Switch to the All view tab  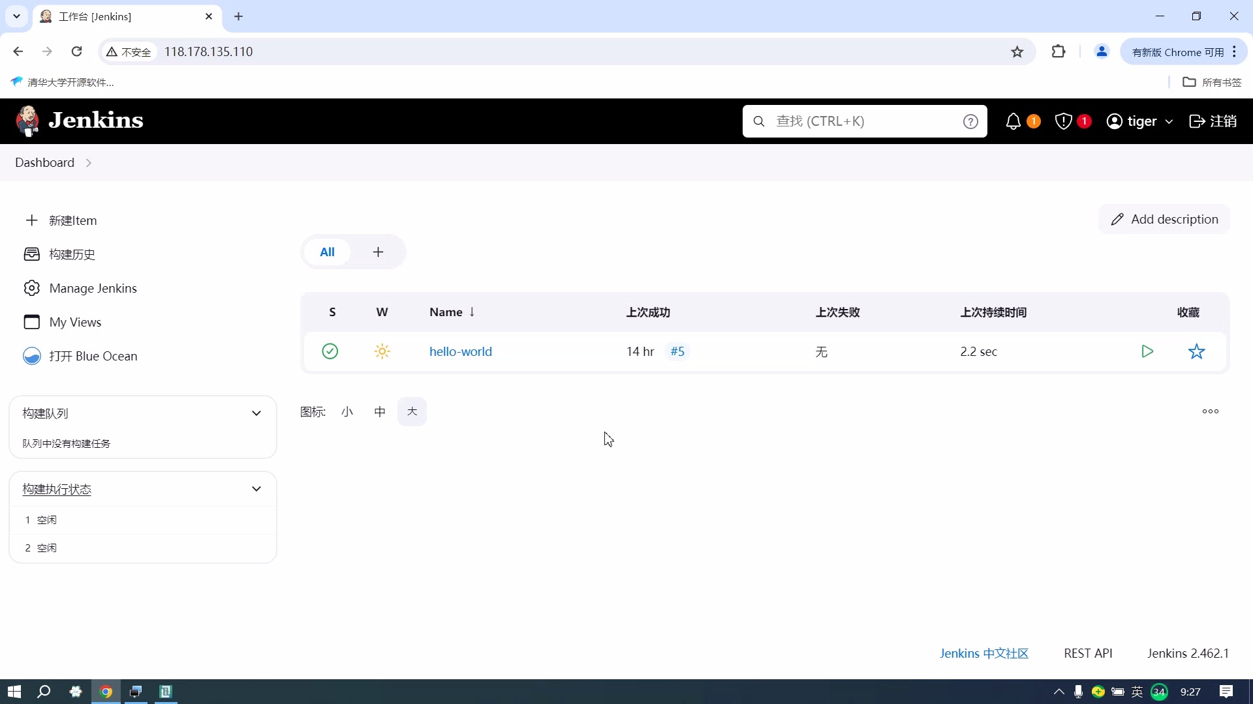pos(327,252)
